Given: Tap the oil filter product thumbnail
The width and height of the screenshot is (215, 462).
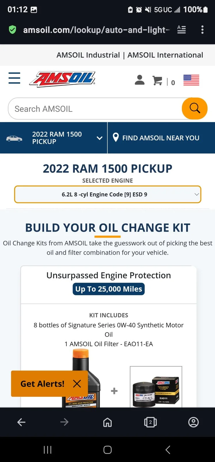Looking at the screenshot, I should (156, 387).
